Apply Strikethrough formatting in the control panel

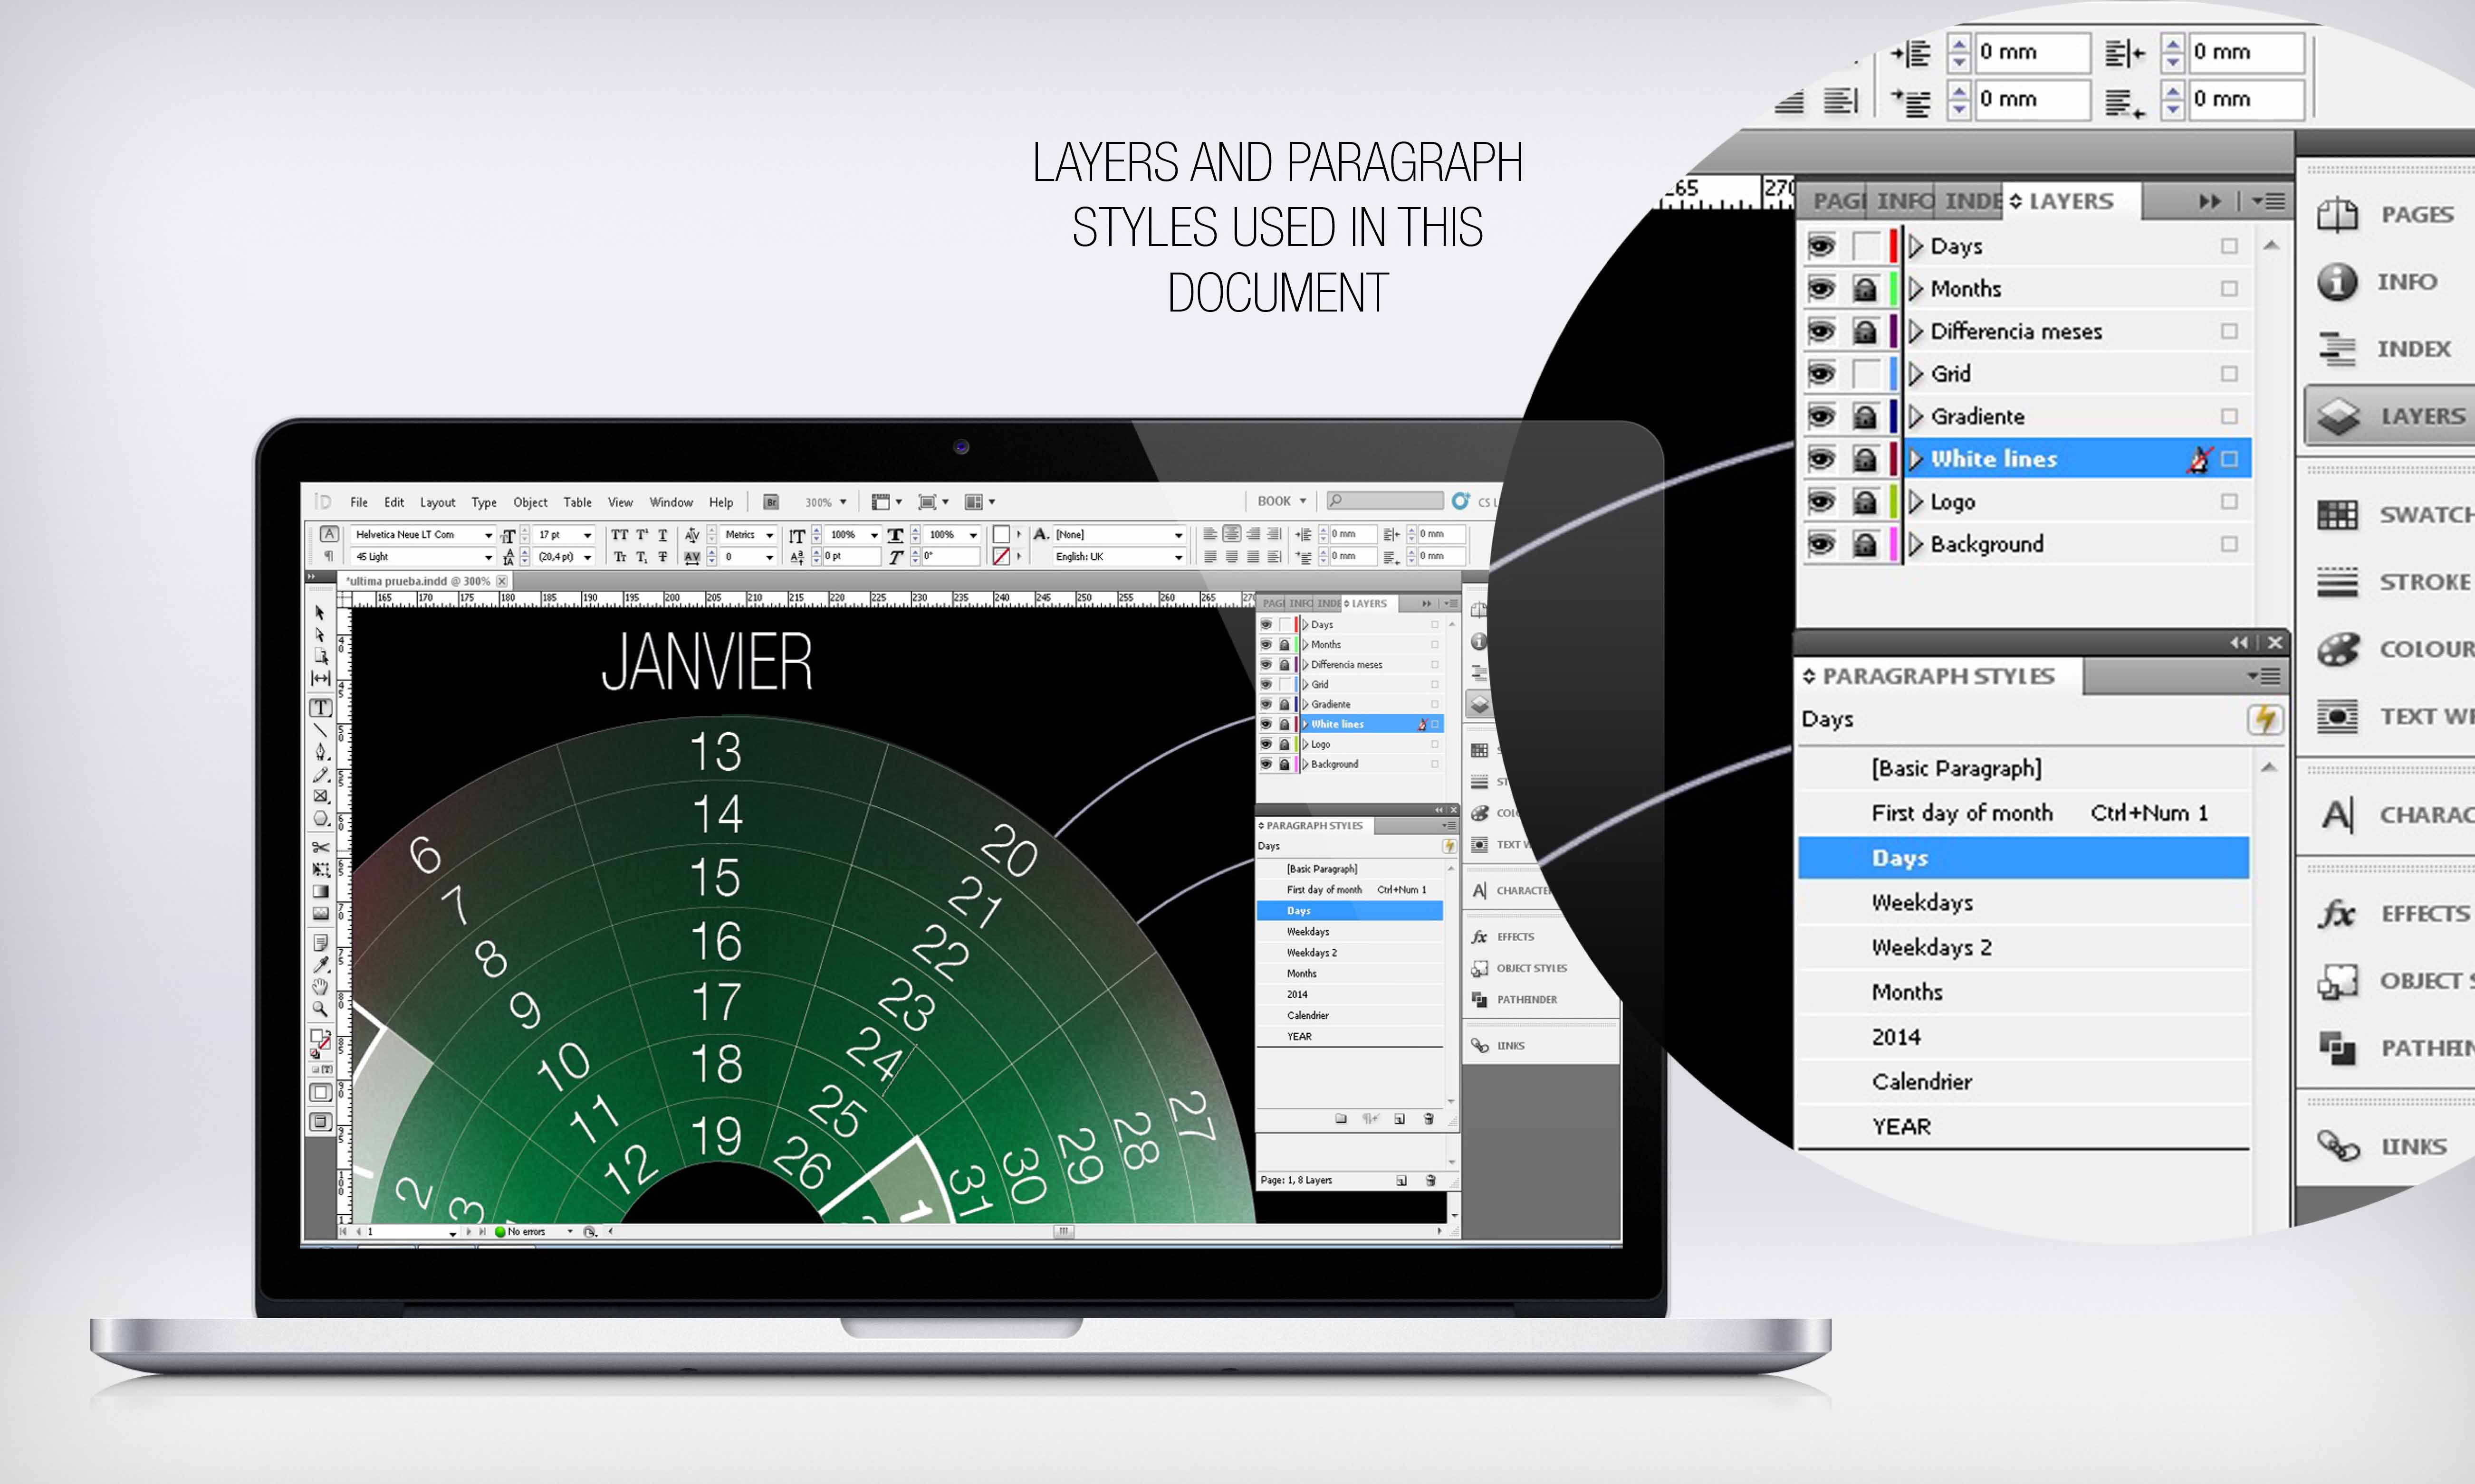(662, 557)
